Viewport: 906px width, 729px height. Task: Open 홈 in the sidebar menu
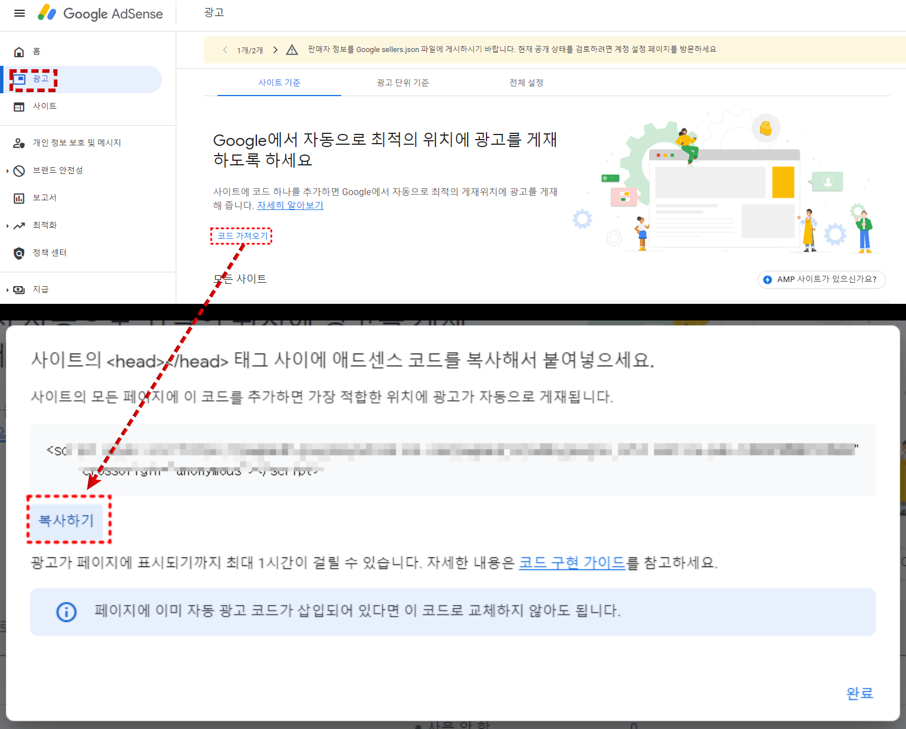[37, 52]
